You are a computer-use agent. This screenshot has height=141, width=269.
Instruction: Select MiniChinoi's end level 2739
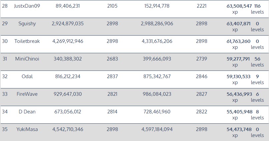tap(202, 59)
